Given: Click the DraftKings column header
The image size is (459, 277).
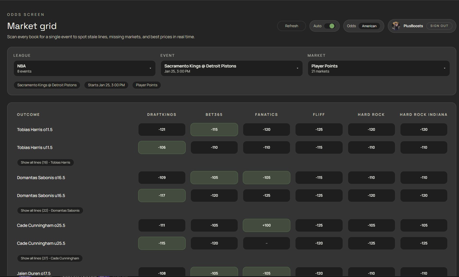Looking at the screenshot, I should [x=161, y=114].
